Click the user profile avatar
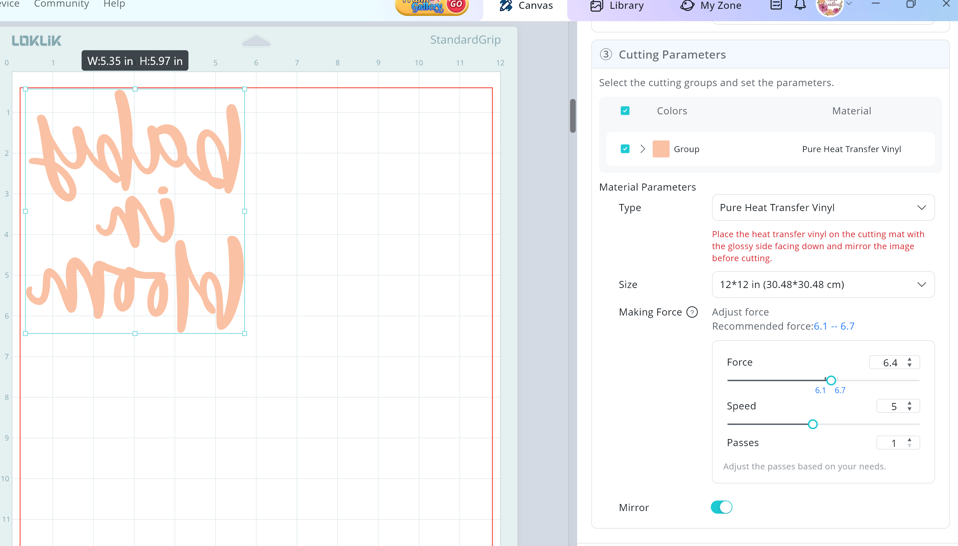Viewport: 958px width, 546px height. pyautogui.click(x=830, y=7)
